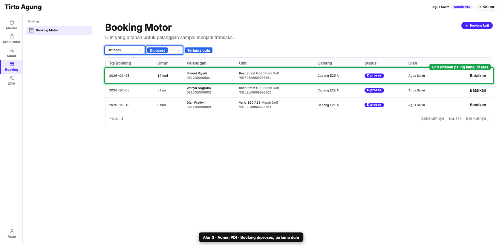Select the Booking sidebar icon

click(12, 67)
